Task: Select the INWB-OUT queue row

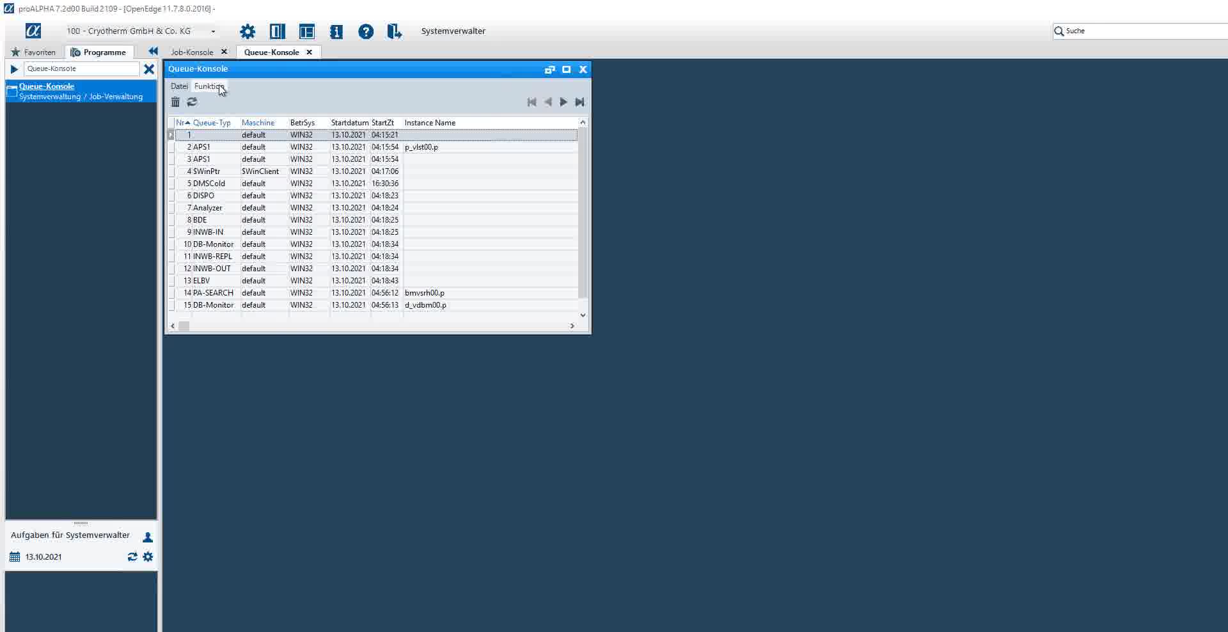Action: pos(373,269)
